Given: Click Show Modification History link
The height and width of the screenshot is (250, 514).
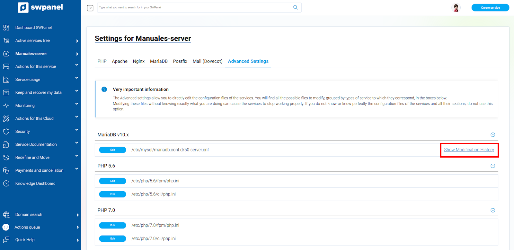Looking at the screenshot, I should pyautogui.click(x=469, y=150).
